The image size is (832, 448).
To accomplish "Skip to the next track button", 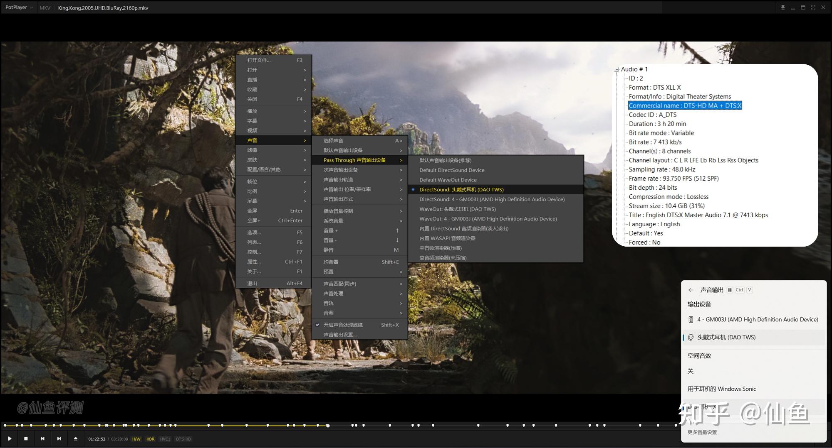I will click(x=59, y=438).
